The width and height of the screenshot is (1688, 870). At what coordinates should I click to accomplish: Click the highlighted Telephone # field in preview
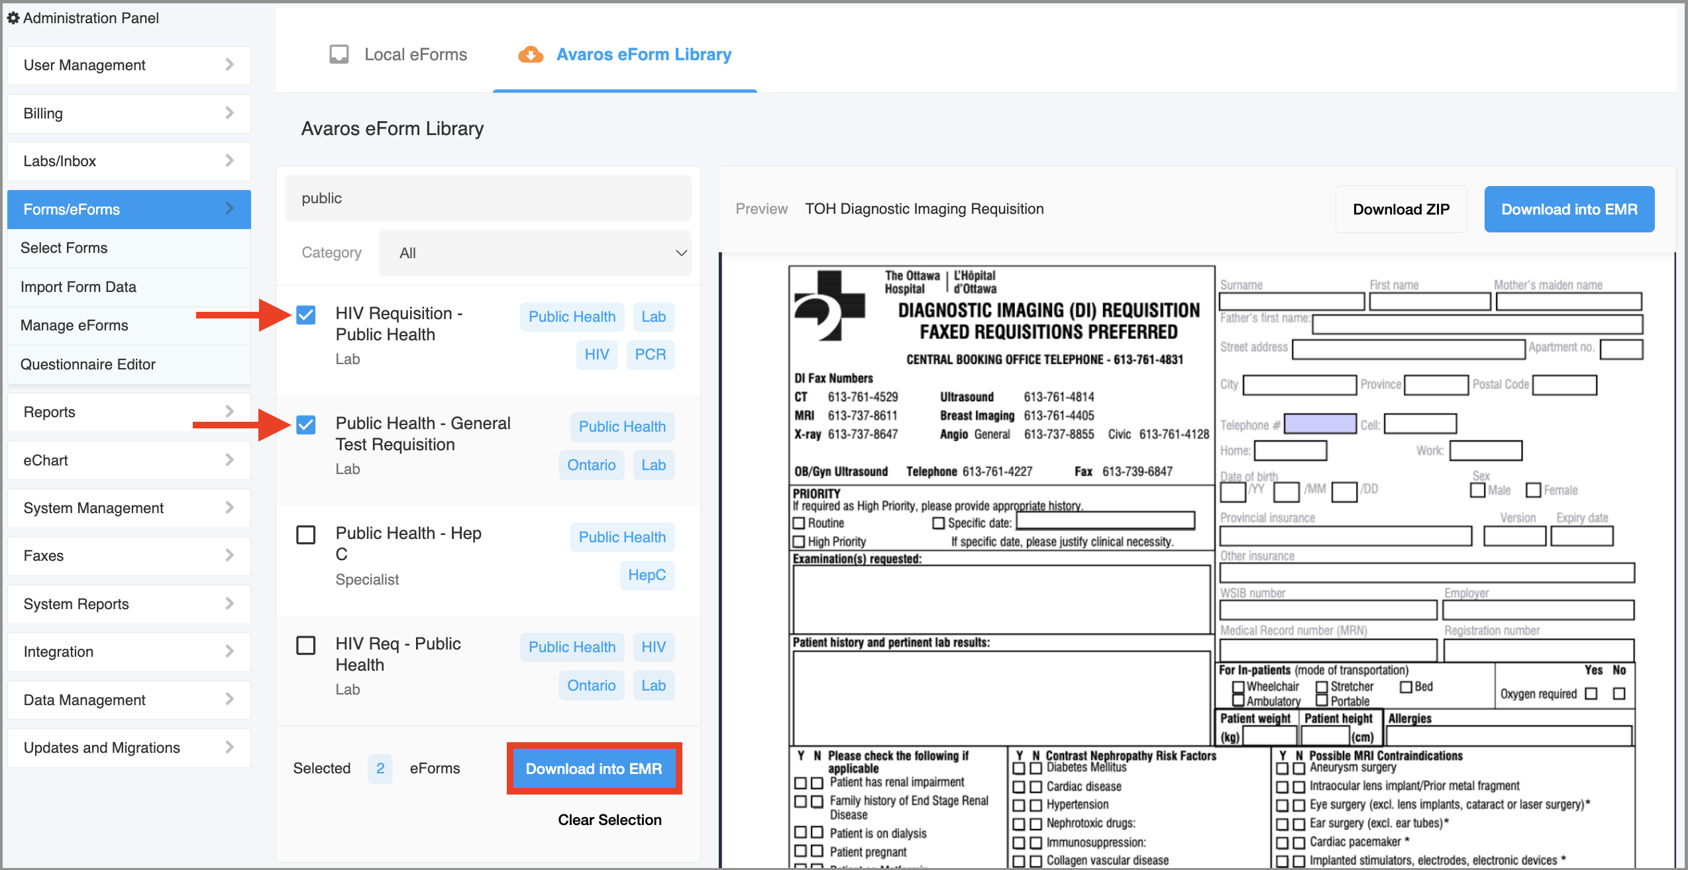tap(1320, 424)
